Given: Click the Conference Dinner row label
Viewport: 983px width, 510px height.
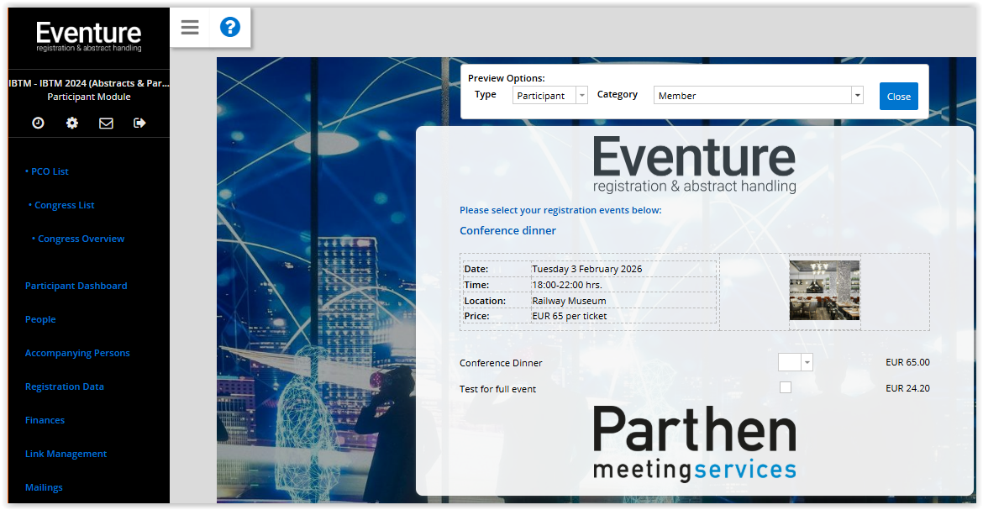Looking at the screenshot, I should [x=501, y=363].
